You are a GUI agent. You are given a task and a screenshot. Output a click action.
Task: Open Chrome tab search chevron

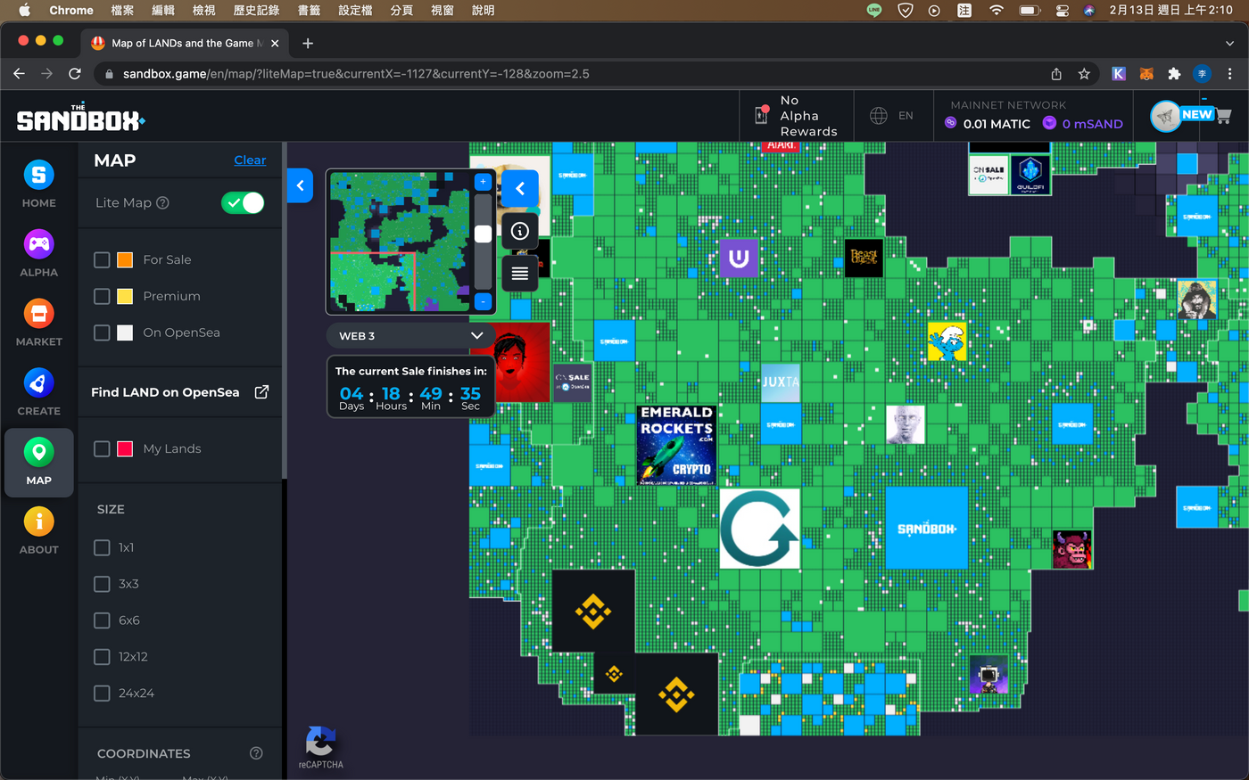(1229, 43)
